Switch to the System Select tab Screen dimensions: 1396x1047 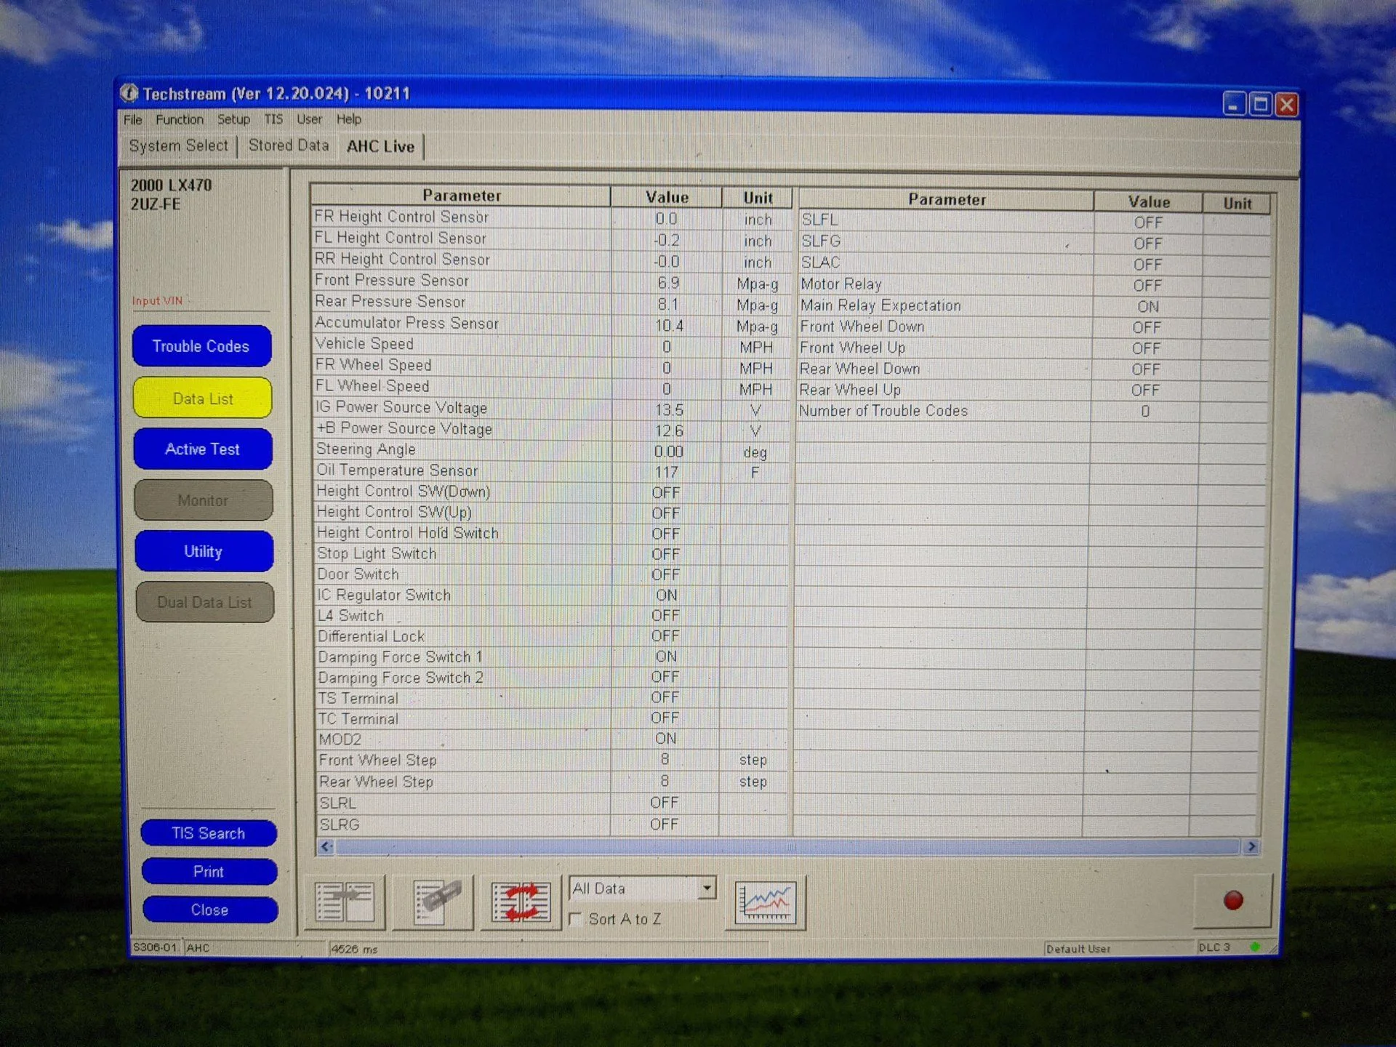[x=178, y=145]
